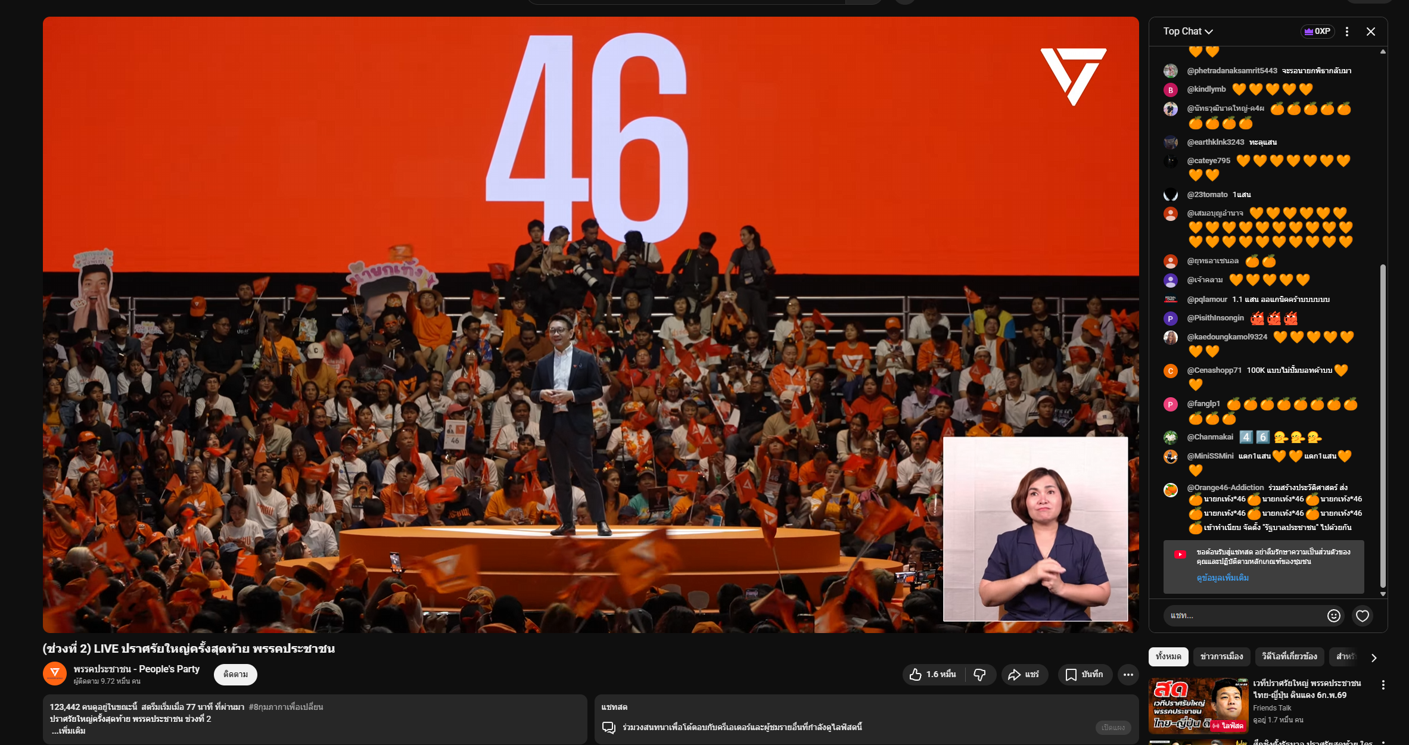This screenshot has width=1409, height=745.
Task: Open the chat emoji picker
Action: click(x=1333, y=616)
